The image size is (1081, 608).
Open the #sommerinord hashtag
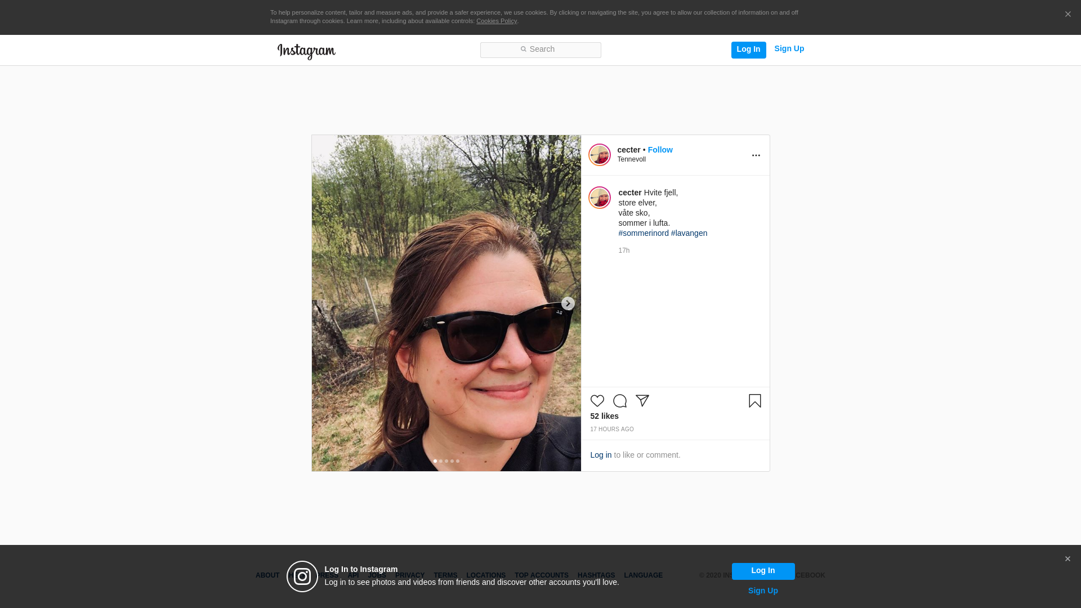(643, 233)
